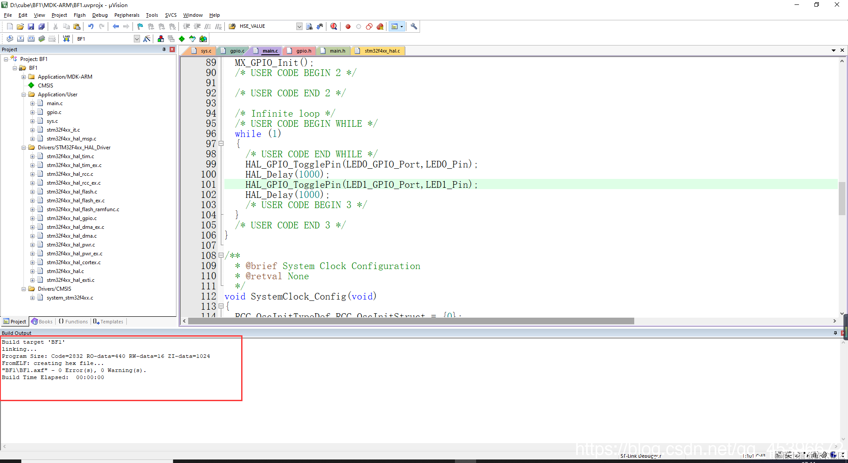Open the File menu
This screenshot has height=463, width=848.
click(x=8, y=15)
